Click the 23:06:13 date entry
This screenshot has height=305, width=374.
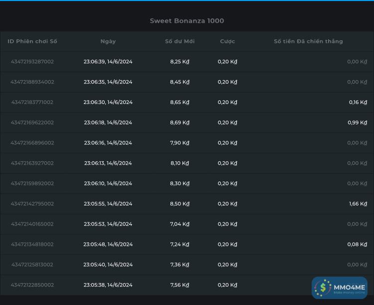click(x=108, y=163)
